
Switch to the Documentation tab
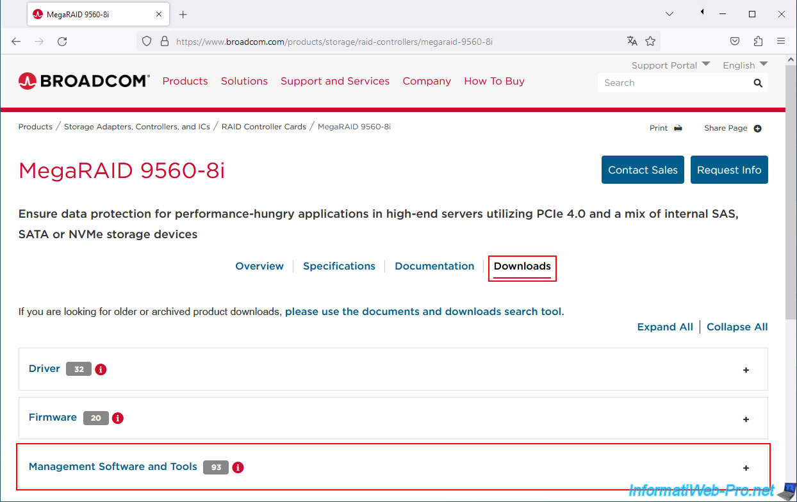(x=434, y=266)
